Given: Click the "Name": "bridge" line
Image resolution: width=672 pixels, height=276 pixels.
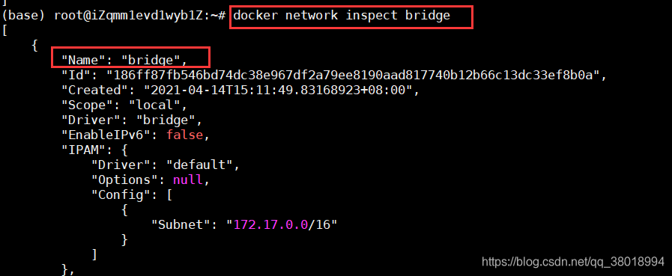Looking at the screenshot, I should tap(124, 60).
